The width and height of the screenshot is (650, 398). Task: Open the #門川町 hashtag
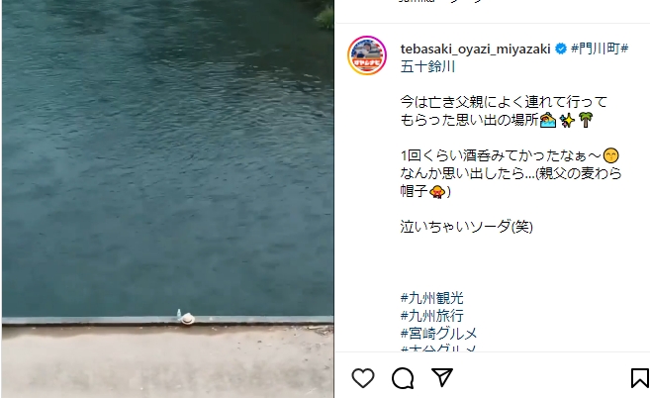tap(595, 49)
